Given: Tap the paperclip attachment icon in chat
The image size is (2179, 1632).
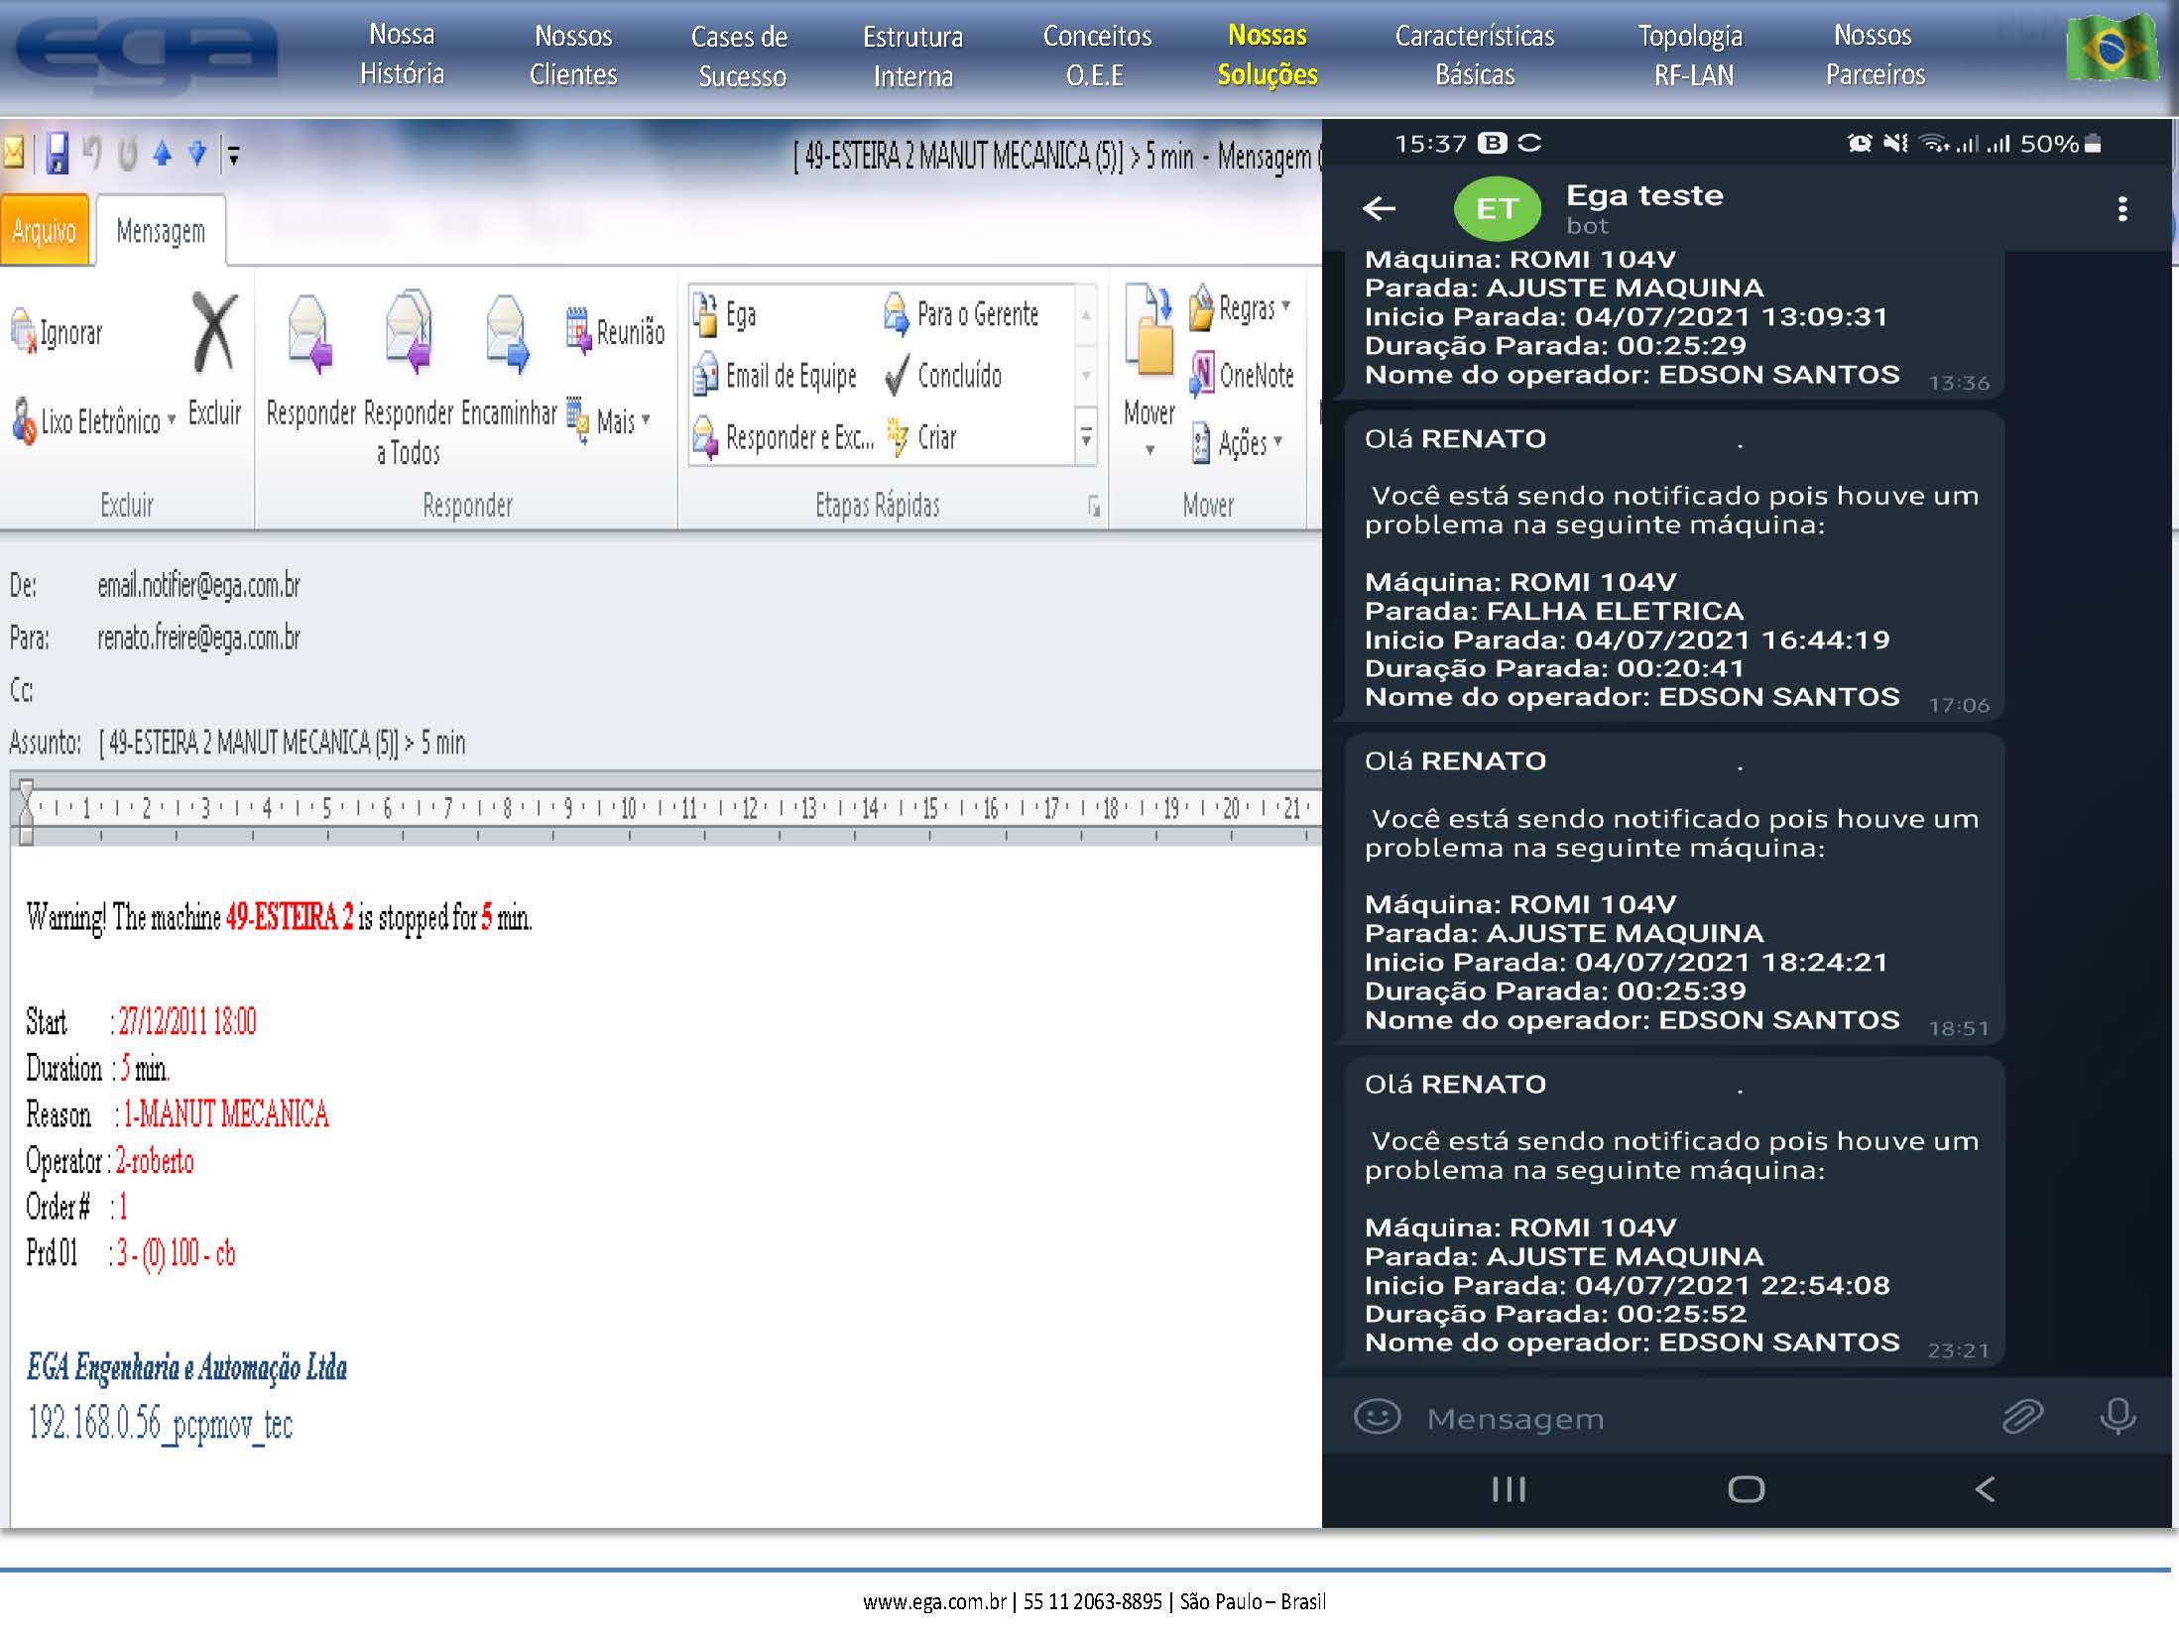Looking at the screenshot, I should pos(2021,1417).
